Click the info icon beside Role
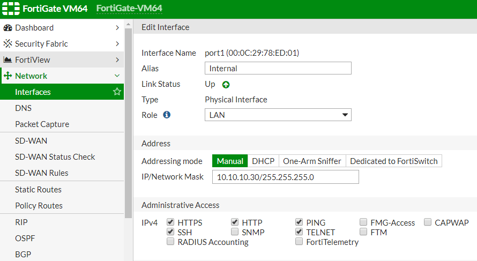This screenshot has width=477, height=261. pyautogui.click(x=167, y=115)
